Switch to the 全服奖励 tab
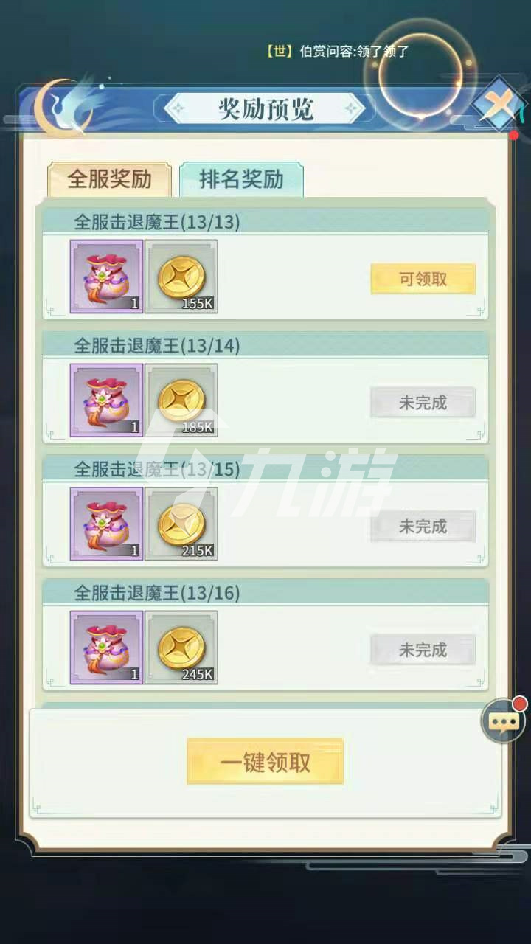531x944 pixels. pos(109,179)
